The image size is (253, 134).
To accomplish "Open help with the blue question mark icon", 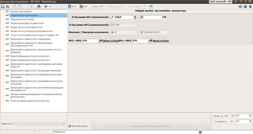I will (245, 6).
